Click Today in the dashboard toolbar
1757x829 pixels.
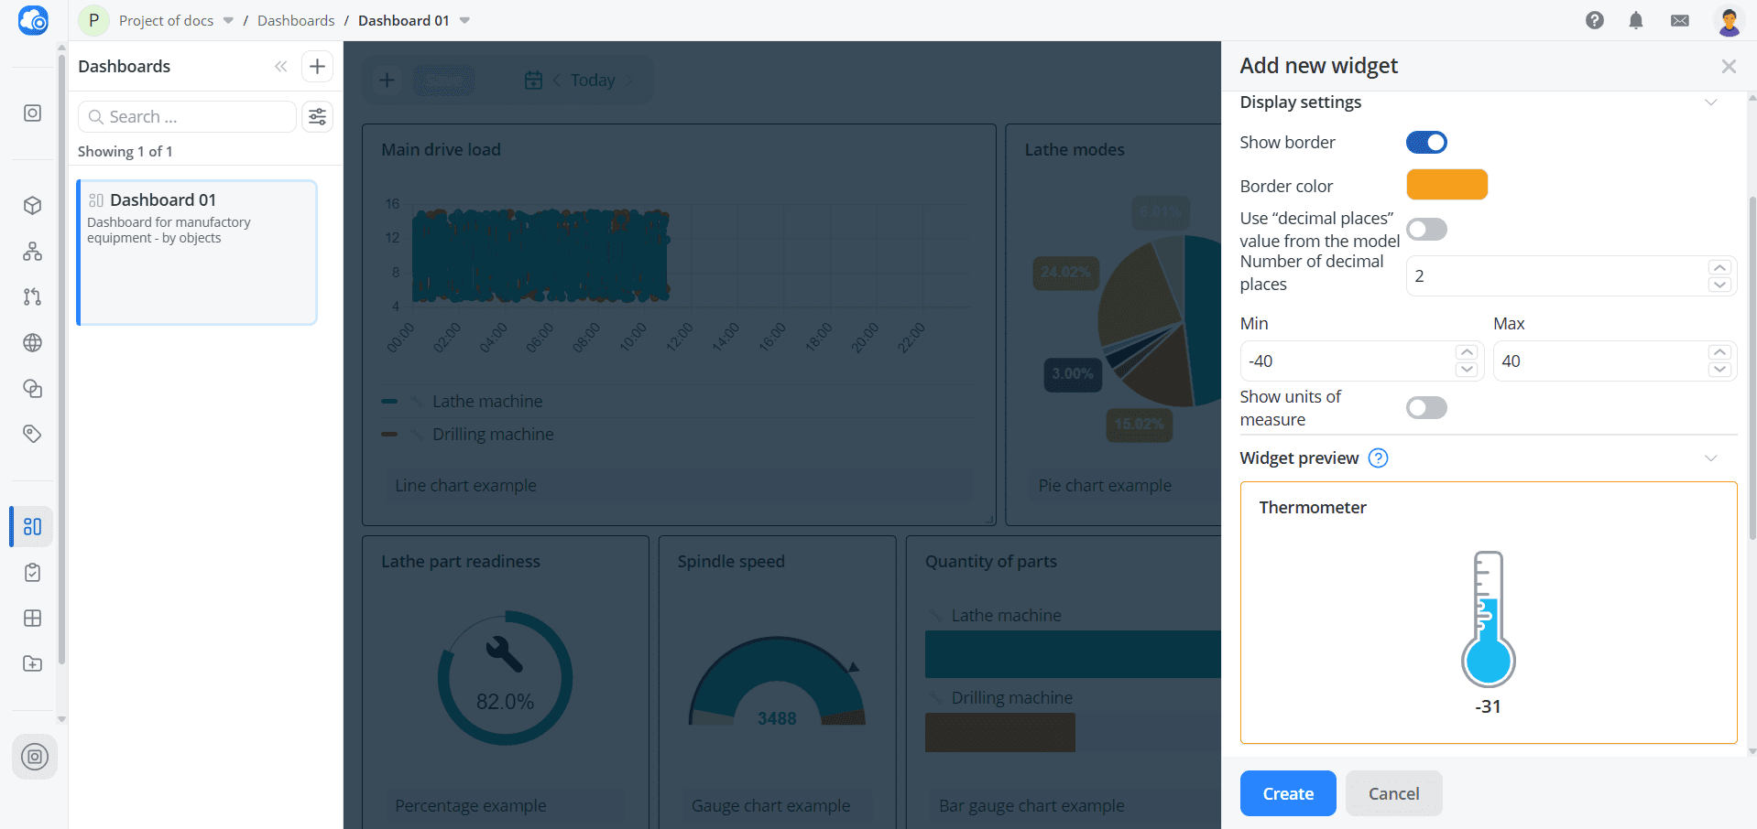click(593, 80)
